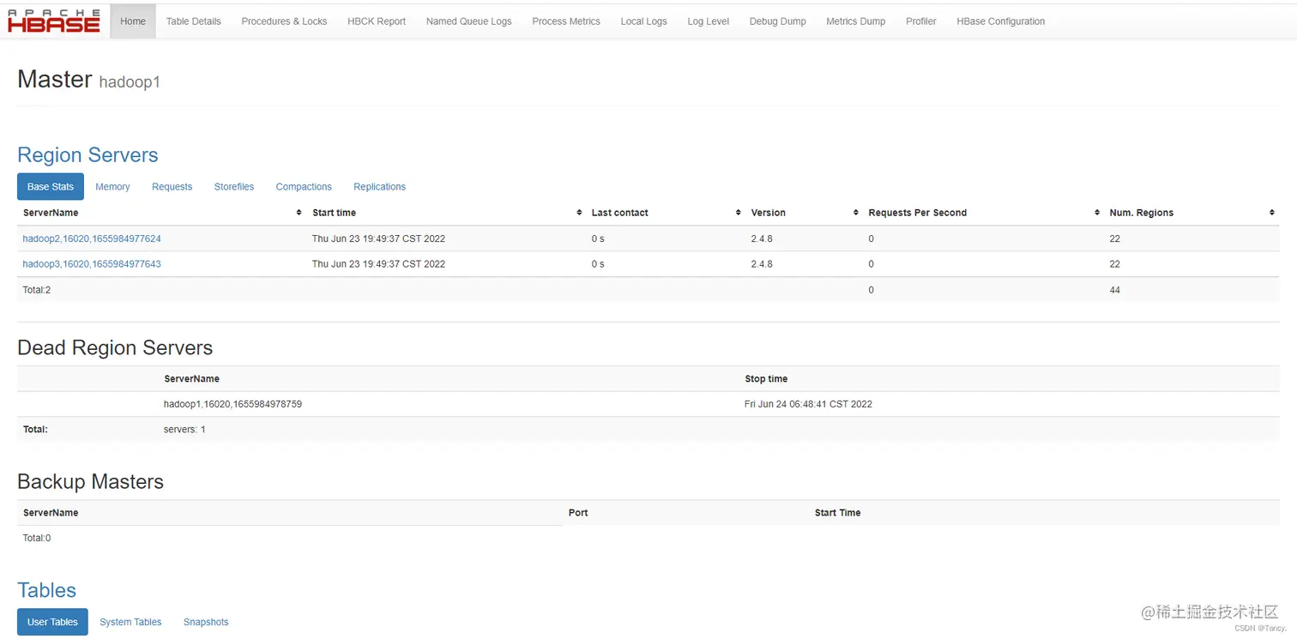Viewport: 1297px width, 639px height.
Task: Click the Tables heading link
Action: [x=46, y=590]
